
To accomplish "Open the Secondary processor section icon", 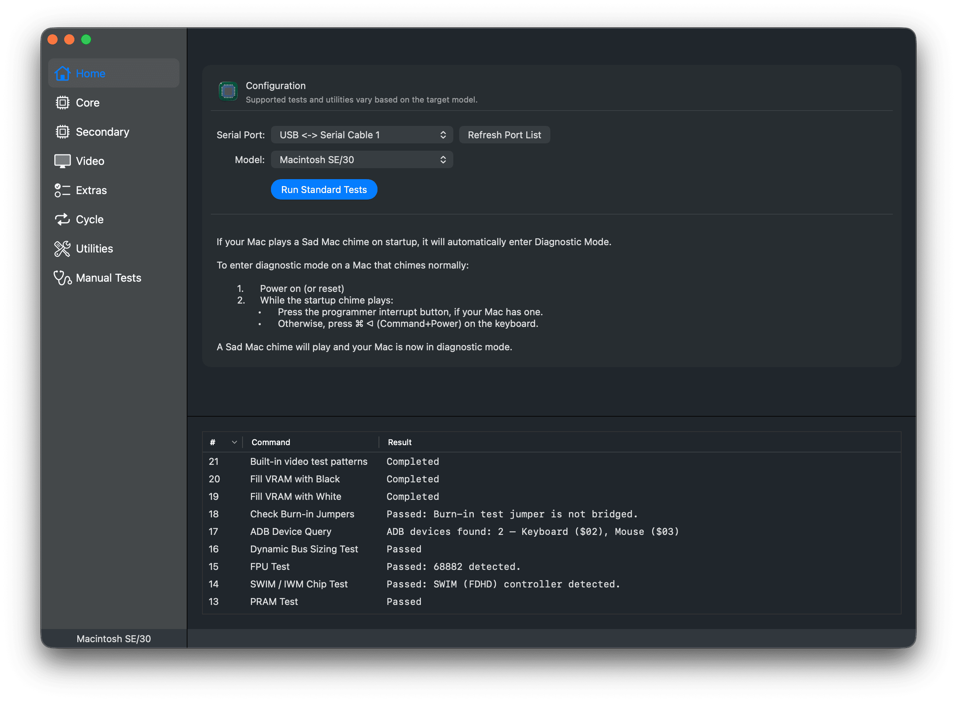I will [x=62, y=132].
